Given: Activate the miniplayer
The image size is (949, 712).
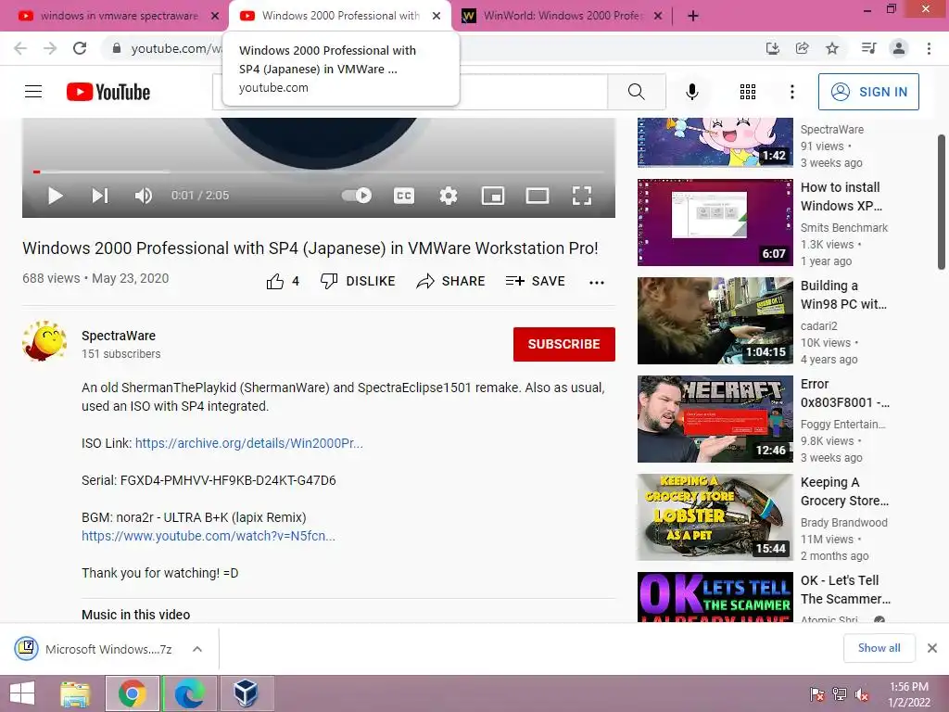Looking at the screenshot, I should (493, 196).
